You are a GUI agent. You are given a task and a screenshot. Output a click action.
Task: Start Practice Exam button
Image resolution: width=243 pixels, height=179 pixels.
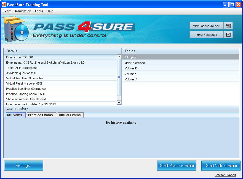[177, 166]
